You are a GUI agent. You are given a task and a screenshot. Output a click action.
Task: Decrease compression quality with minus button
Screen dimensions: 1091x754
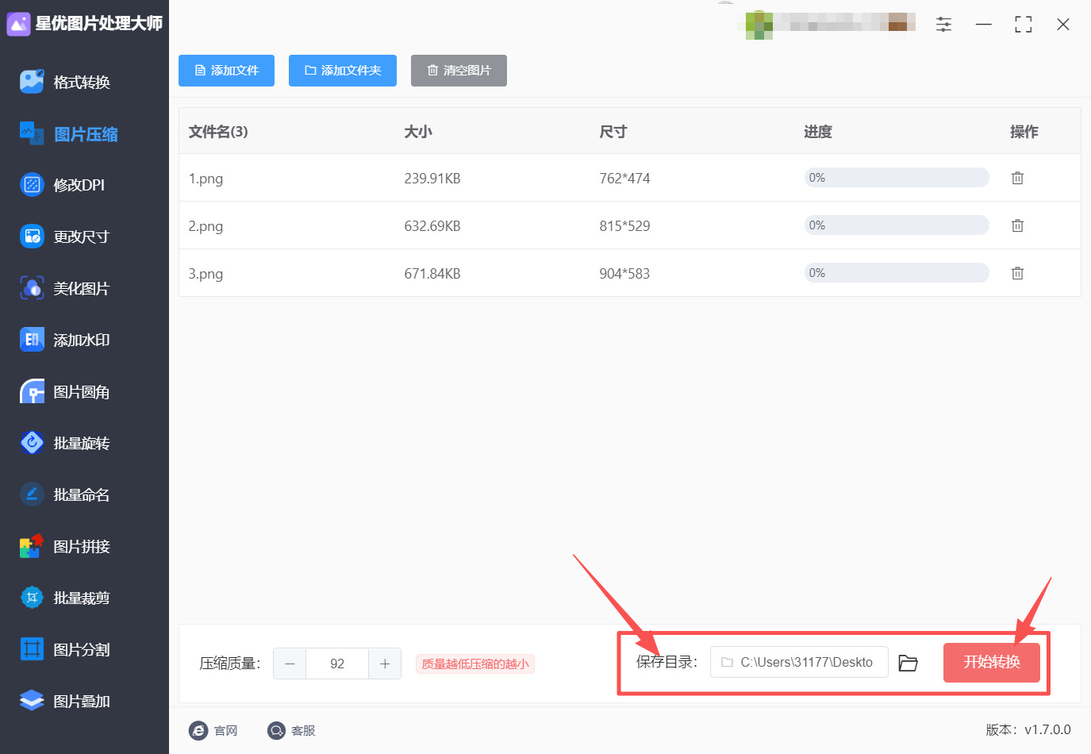click(290, 664)
